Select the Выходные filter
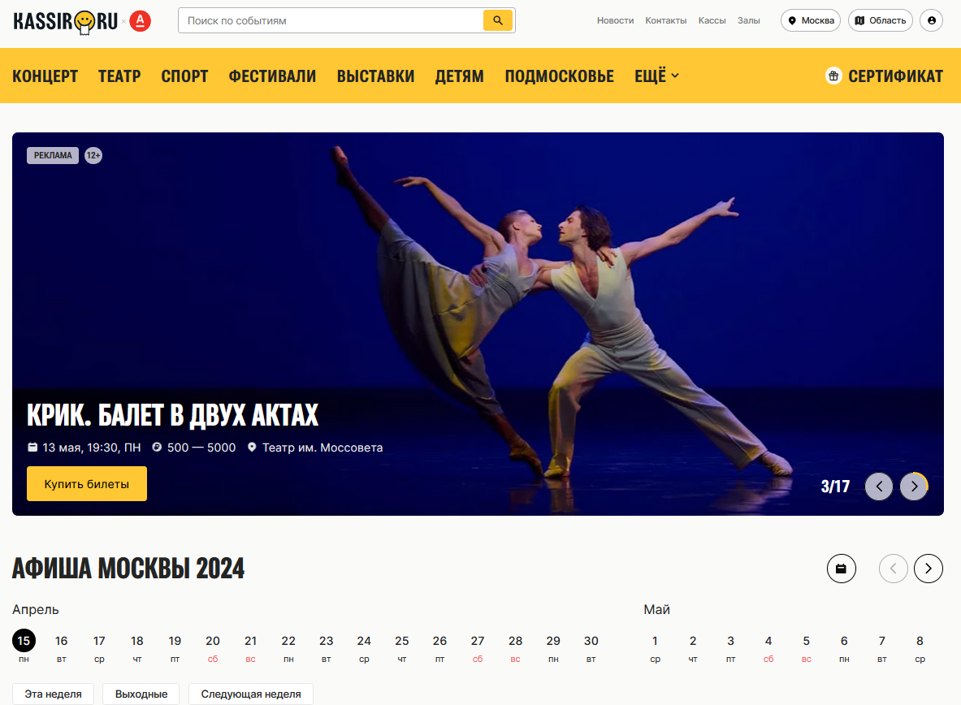 (x=141, y=694)
